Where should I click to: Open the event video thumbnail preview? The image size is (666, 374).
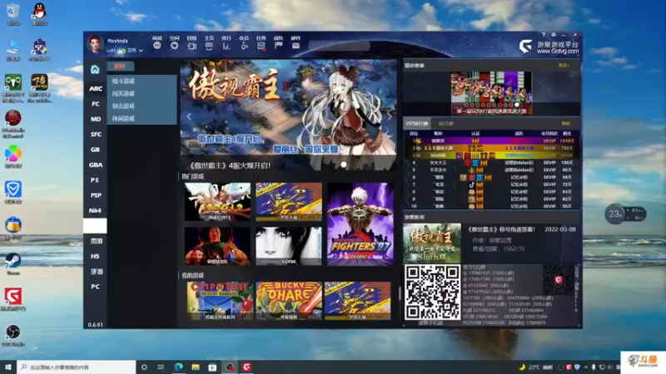[491, 93]
